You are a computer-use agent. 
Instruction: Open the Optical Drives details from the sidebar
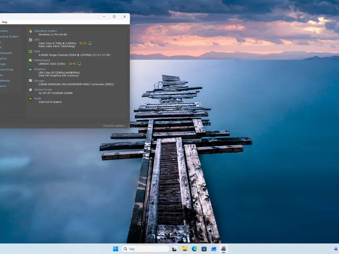point(6,69)
